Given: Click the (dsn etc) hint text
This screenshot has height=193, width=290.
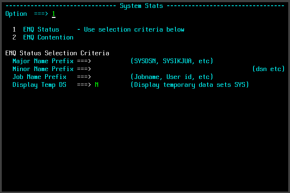Looking at the screenshot, I should tap(269, 69).
